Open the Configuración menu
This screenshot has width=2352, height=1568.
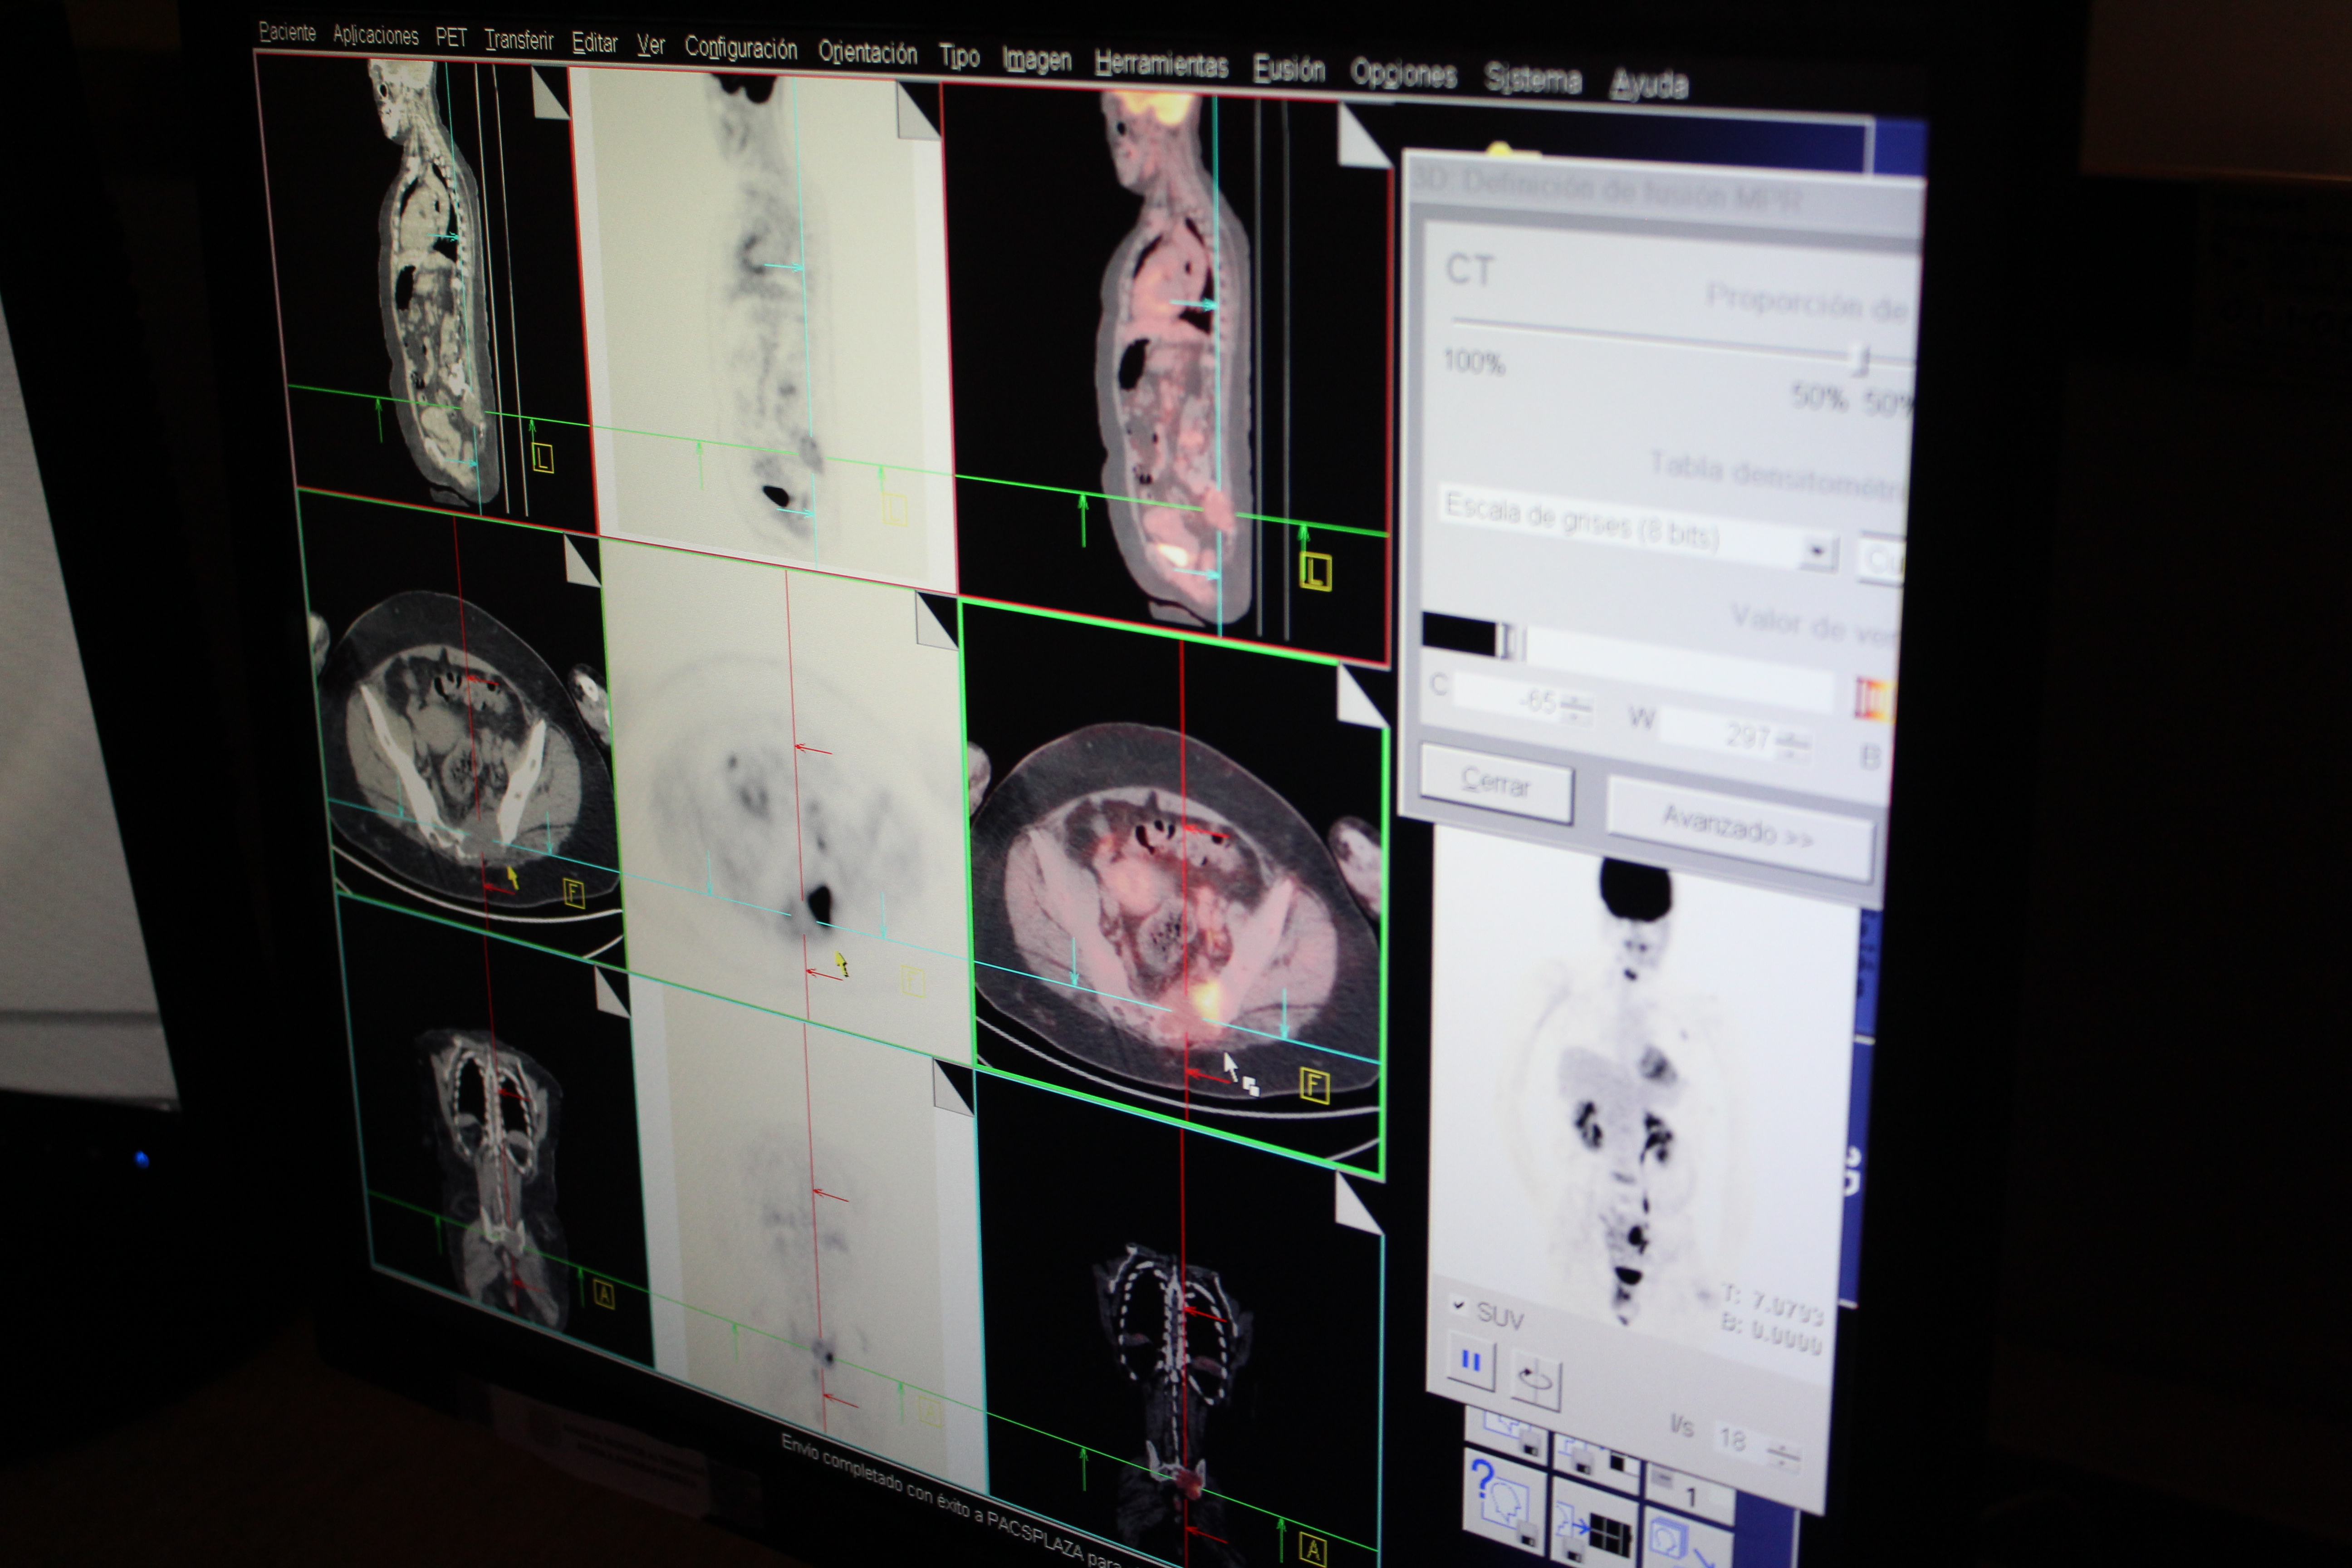[x=740, y=48]
